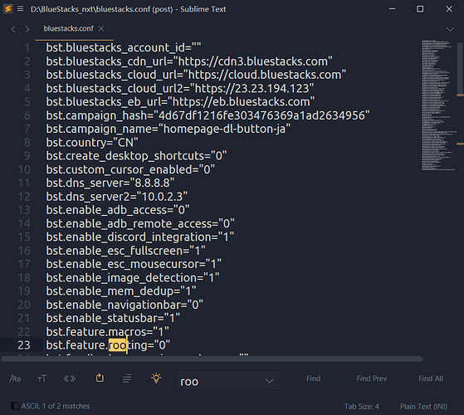This screenshot has height=415, width=464.
Task: Click the Find button
Action: 314,378
